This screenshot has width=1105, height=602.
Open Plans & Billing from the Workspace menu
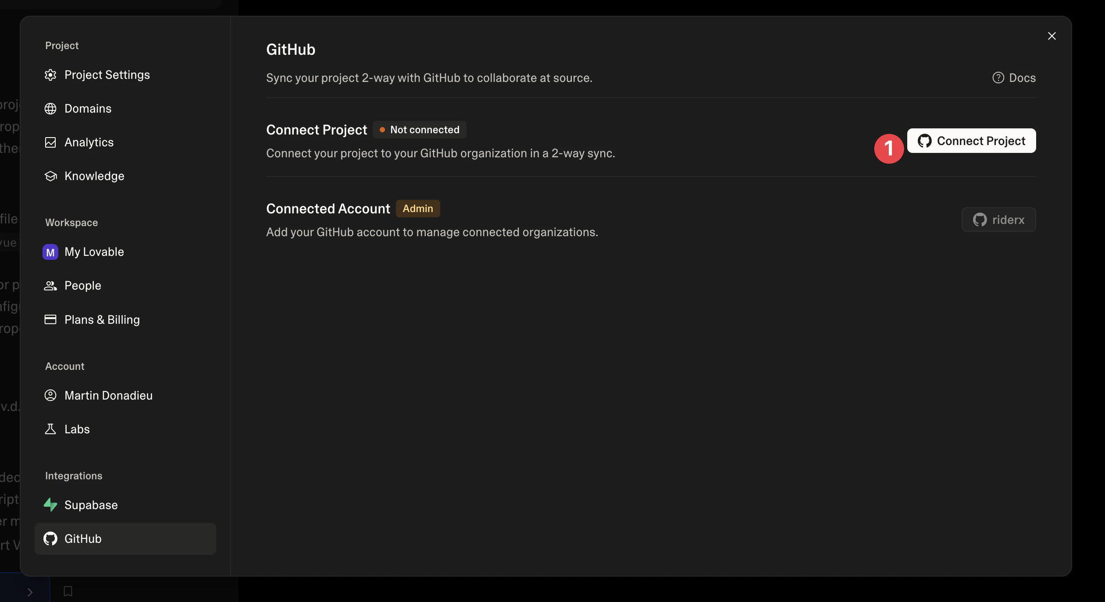[x=102, y=319]
